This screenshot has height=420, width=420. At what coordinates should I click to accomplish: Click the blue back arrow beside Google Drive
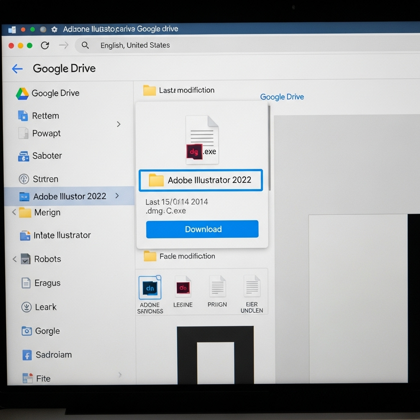[17, 69]
